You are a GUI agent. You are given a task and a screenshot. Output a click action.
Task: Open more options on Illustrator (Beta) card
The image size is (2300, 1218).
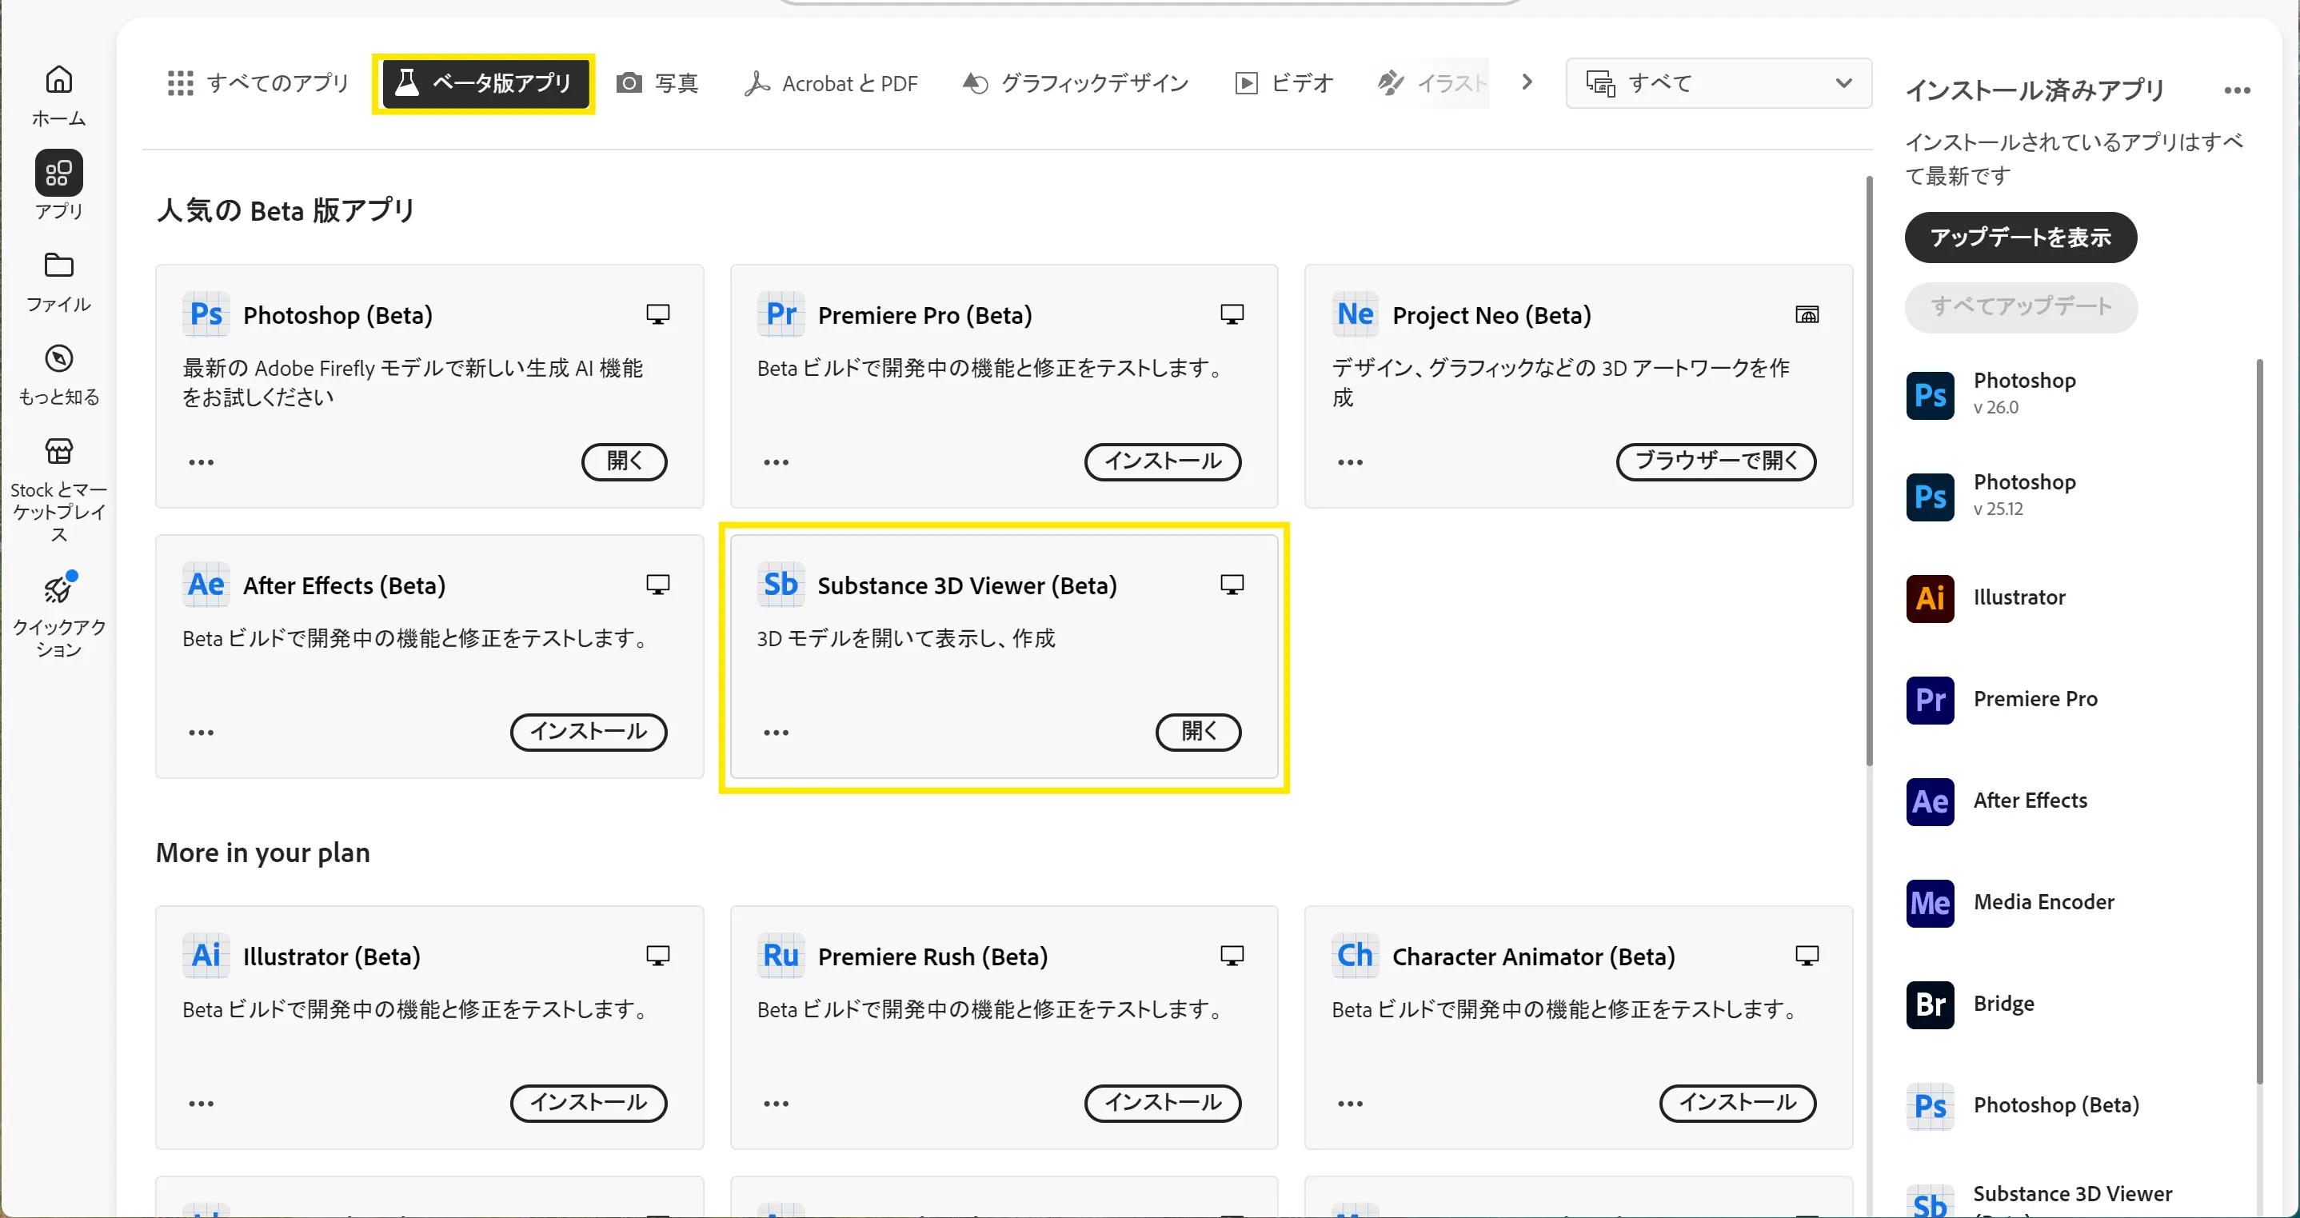[x=201, y=1104]
